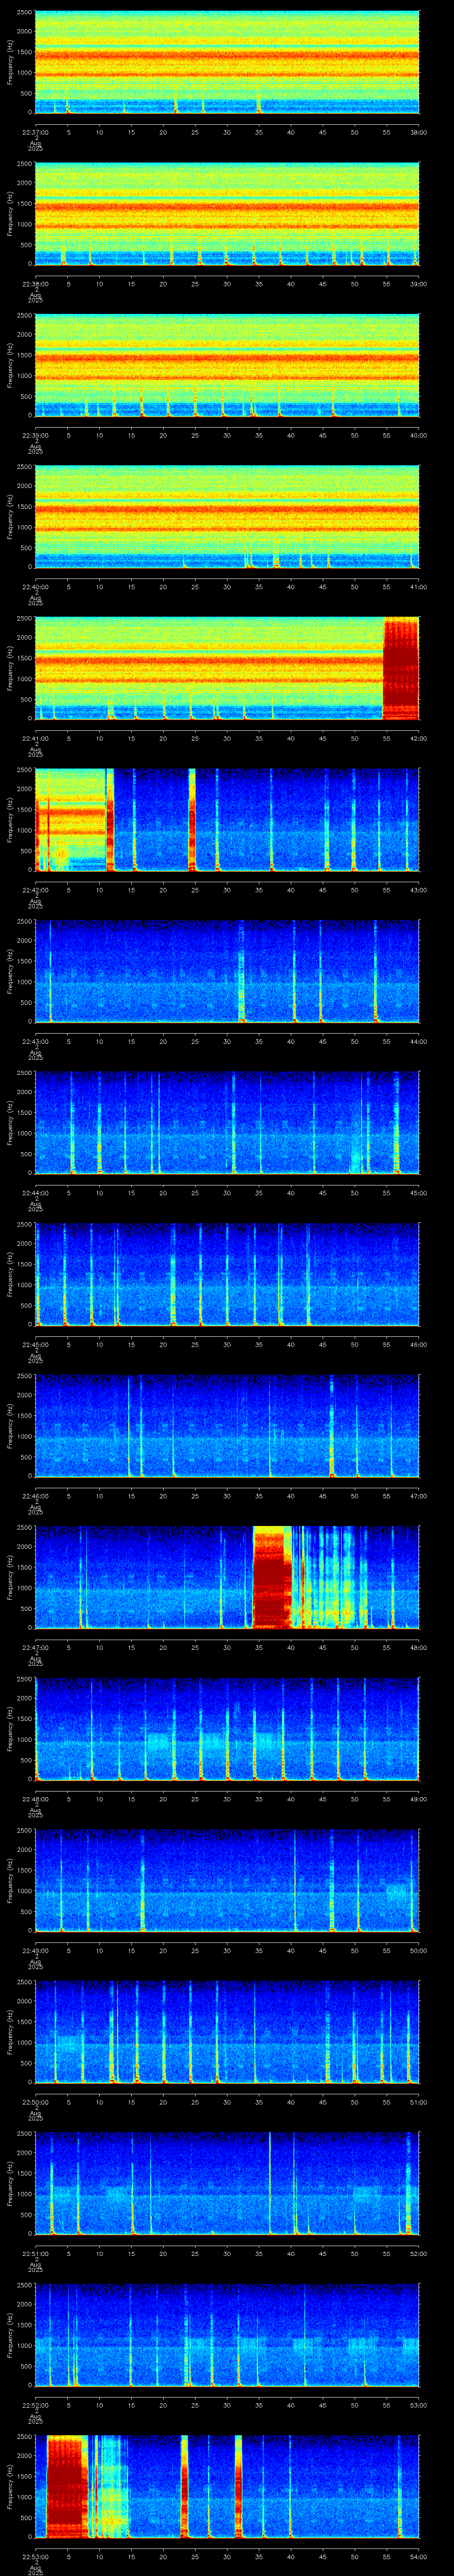Click the 48:00 end time label

pyautogui.click(x=419, y=1647)
